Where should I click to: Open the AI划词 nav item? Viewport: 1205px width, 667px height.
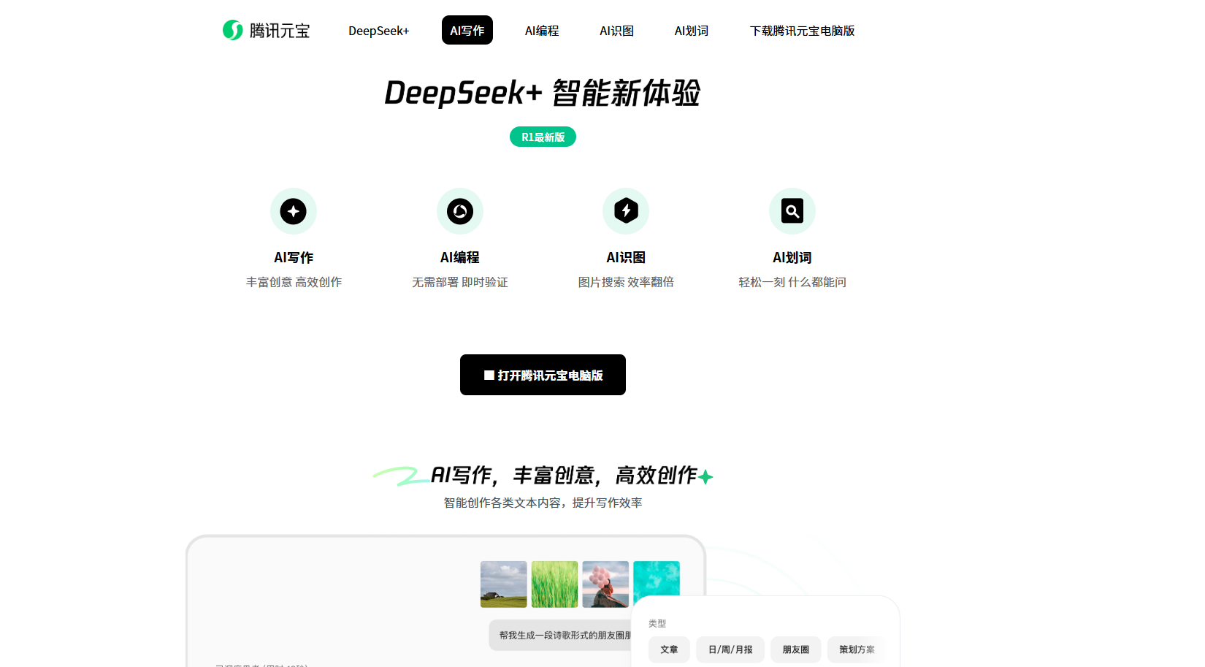692,31
